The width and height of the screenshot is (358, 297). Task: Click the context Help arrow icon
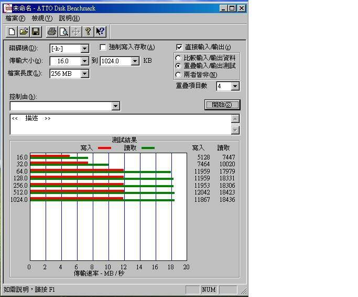(100, 32)
